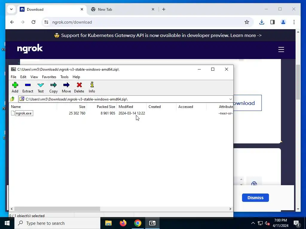
Task: Follow the Learn more banner link
Action: click(246, 35)
